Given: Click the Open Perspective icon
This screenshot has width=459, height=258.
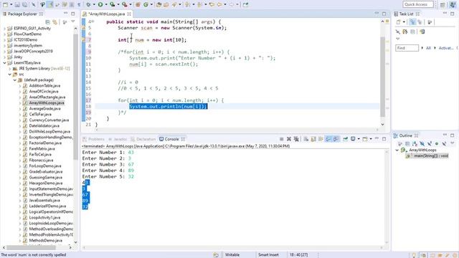Looking at the screenshot, I should pyautogui.click(x=443, y=4).
